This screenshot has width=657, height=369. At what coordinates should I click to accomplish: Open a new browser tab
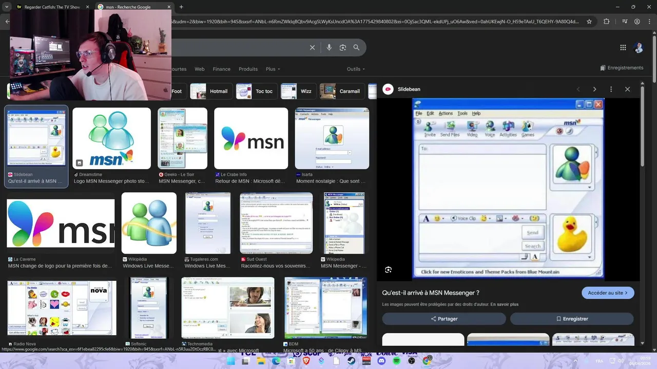181,7
